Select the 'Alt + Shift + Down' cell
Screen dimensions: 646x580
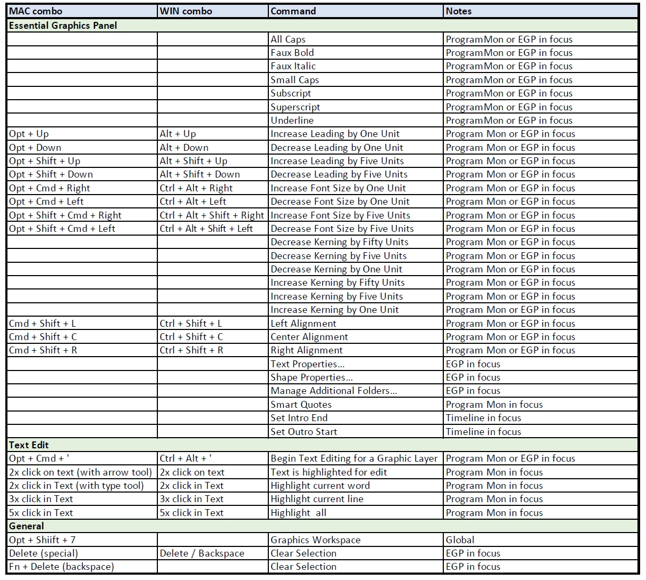(213, 174)
